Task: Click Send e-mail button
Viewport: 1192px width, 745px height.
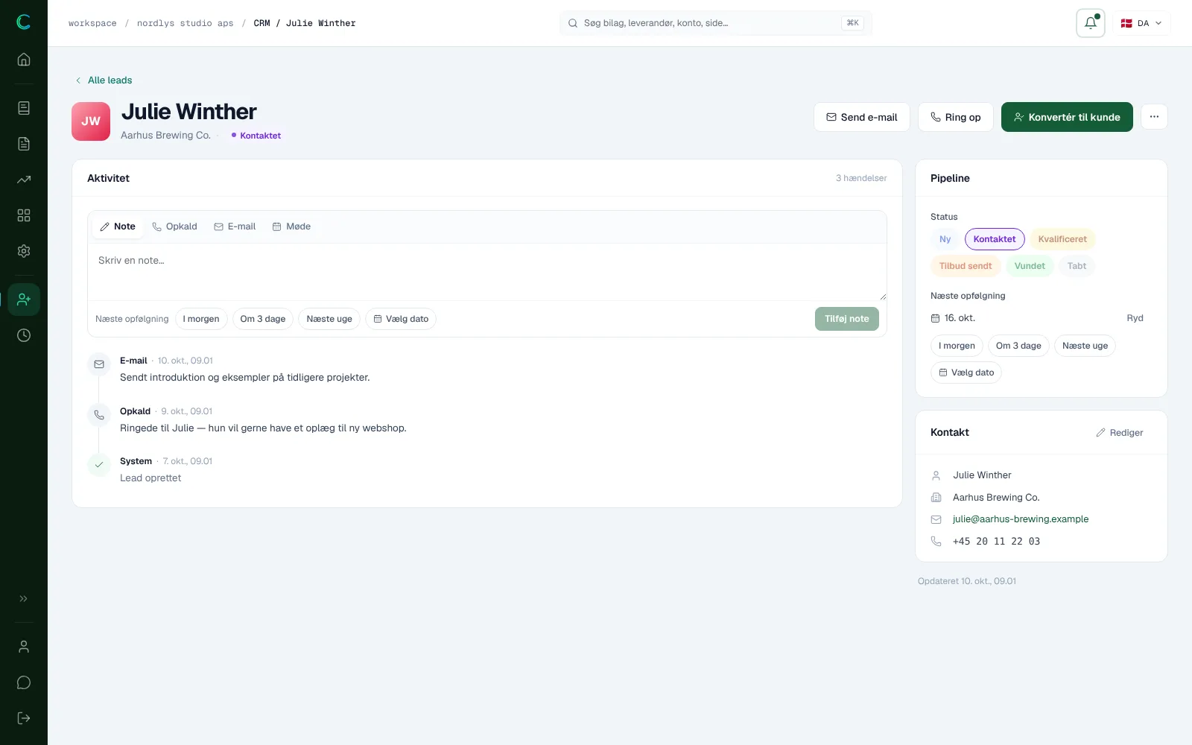Action: pos(862,117)
